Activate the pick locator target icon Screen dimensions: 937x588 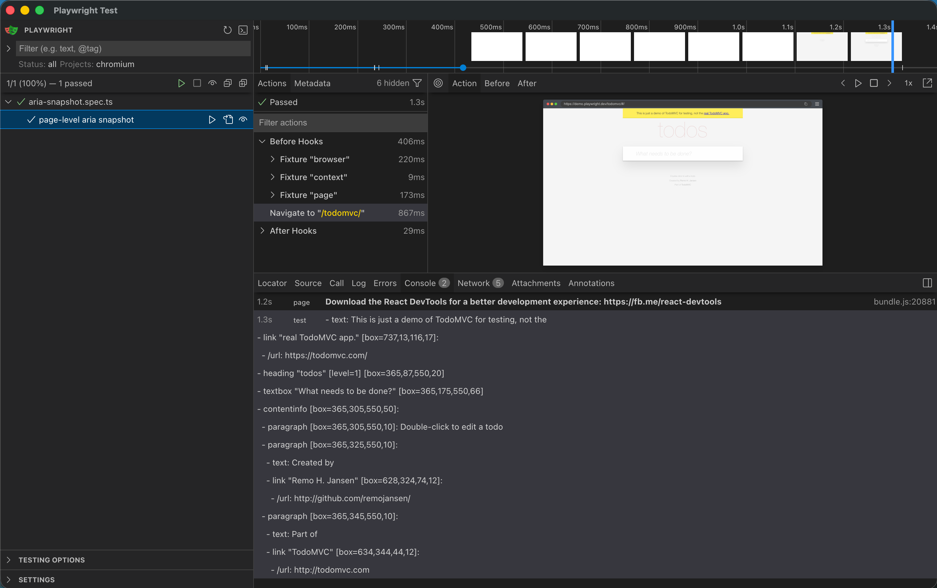(x=438, y=83)
